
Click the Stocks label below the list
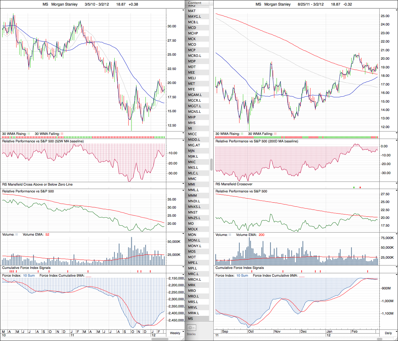coord(191,334)
